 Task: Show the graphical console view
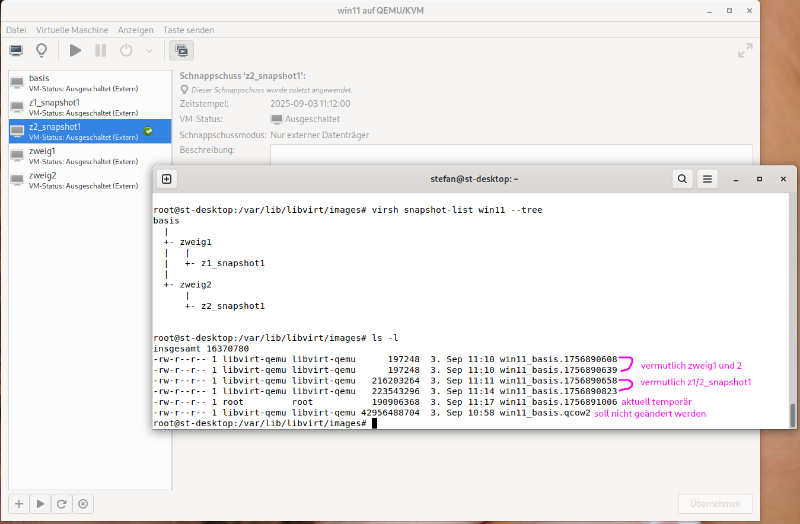16,51
